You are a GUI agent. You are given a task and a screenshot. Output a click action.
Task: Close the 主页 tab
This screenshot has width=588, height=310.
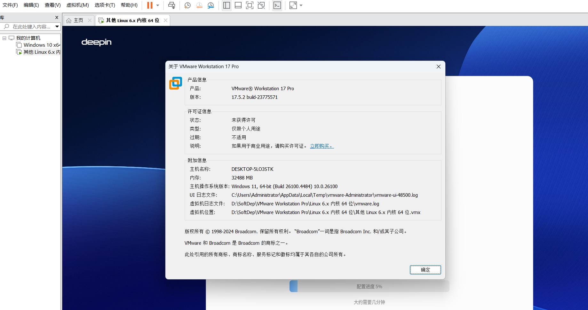point(90,20)
